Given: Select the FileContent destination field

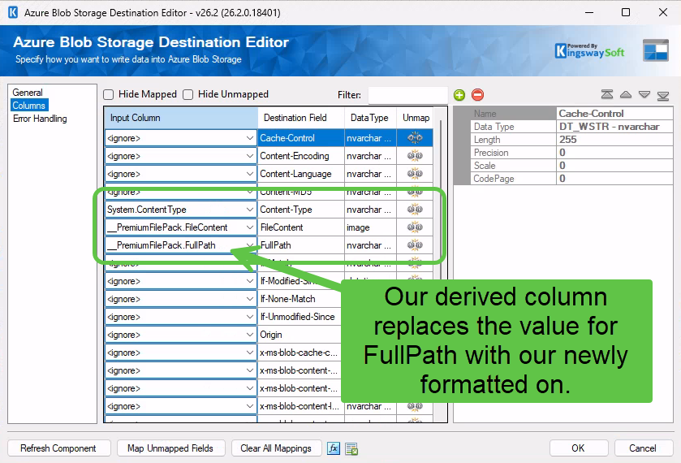Looking at the screenshot, I should tap(301, 227).
